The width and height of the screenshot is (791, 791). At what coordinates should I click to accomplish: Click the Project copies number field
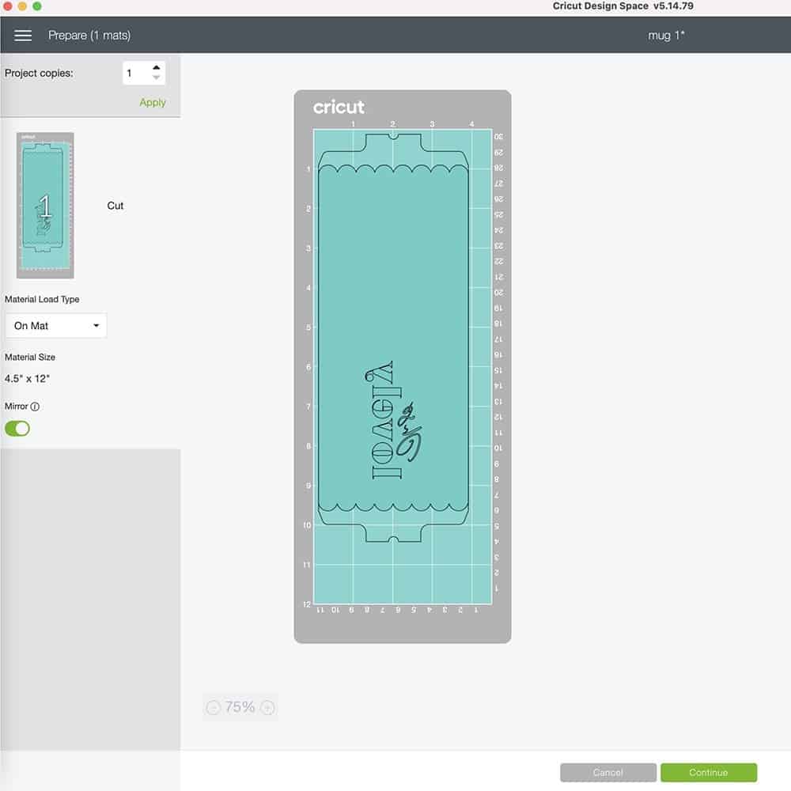(136, 73)
